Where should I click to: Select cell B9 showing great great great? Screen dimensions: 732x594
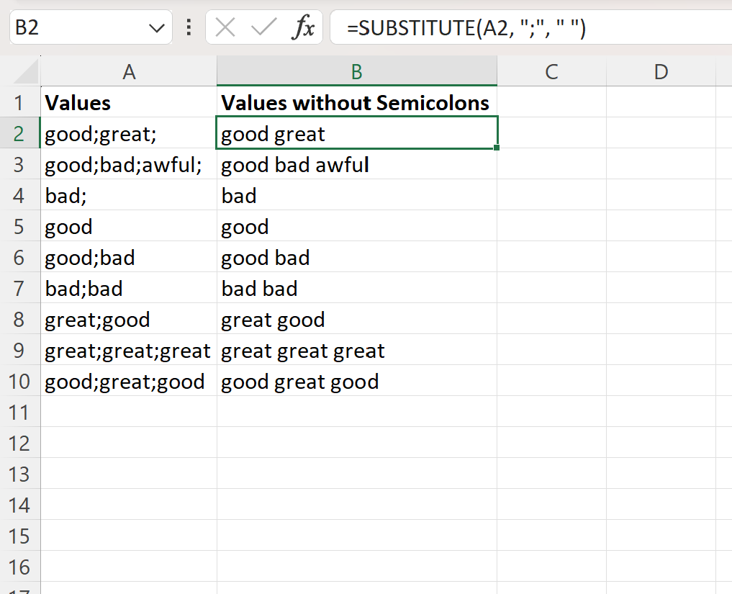point(356,351)
